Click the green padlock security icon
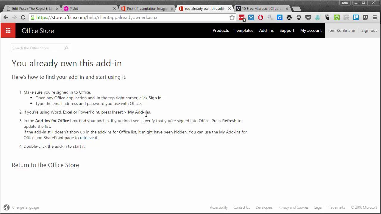The image size is (381, 214). pyautogui.click(x=32, y=18)
